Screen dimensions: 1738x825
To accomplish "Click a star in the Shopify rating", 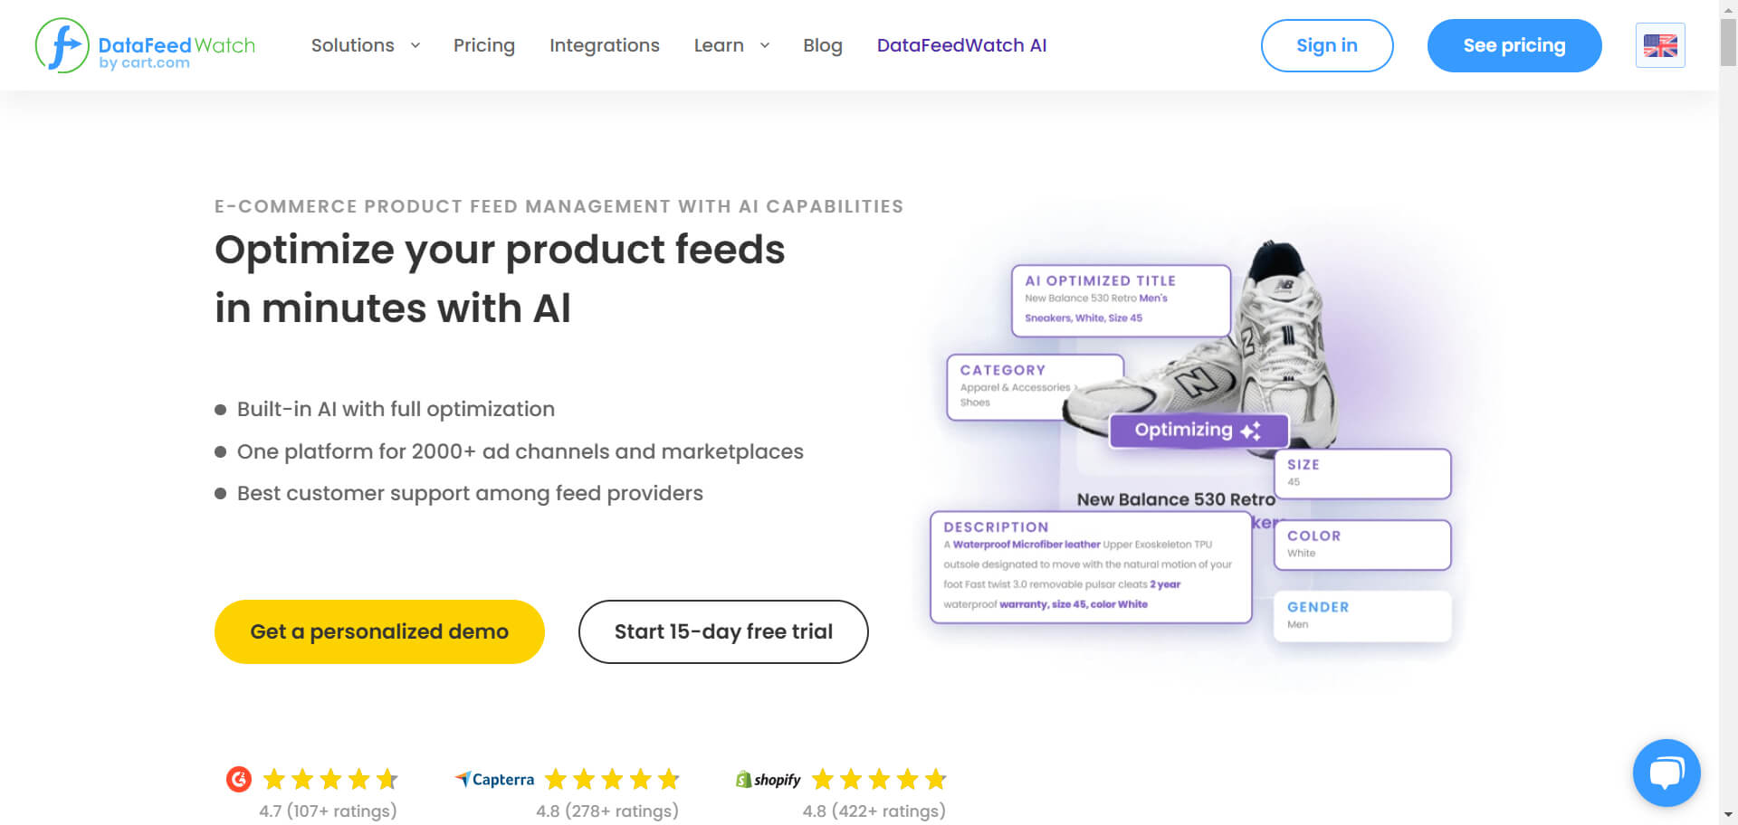I will (x=878, y=778).
